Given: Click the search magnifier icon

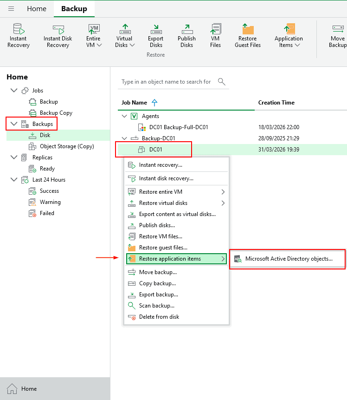Looking at the screenshot, I should tap(222, 82).
